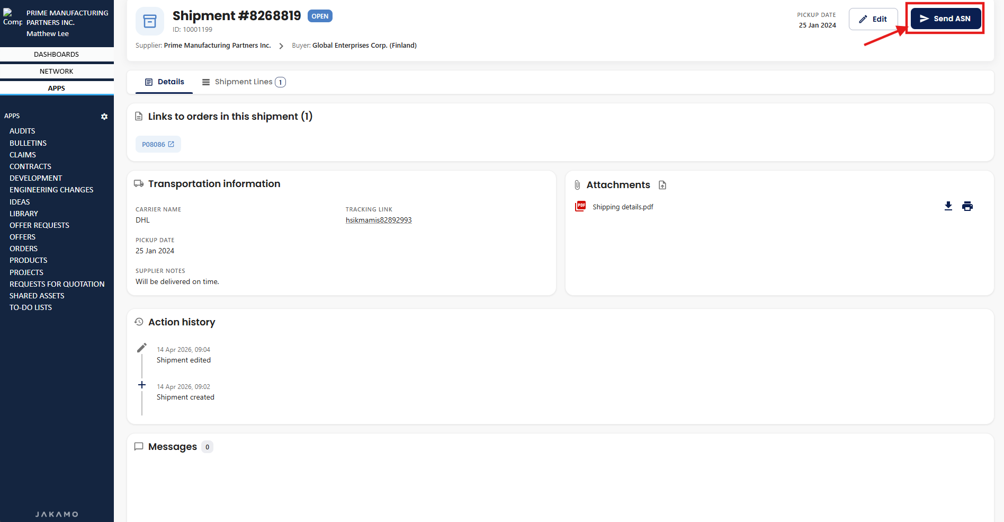Open the Claims app
This screenshot has width=1004, height=522.
(23, 155)
